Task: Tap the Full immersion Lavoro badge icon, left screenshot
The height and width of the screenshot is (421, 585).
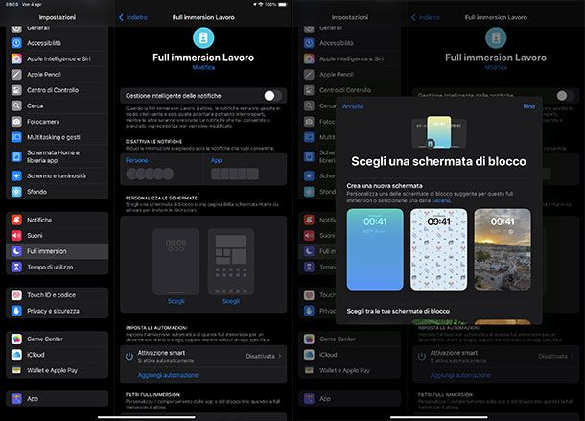Action: click(203, 38)
